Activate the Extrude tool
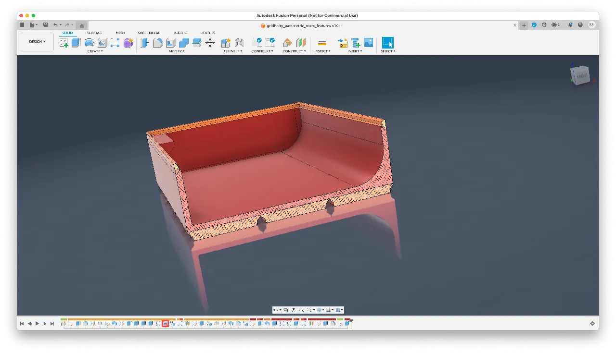This screenshot has height=353, width=616. pyautogui.click(x=76, y=42)
